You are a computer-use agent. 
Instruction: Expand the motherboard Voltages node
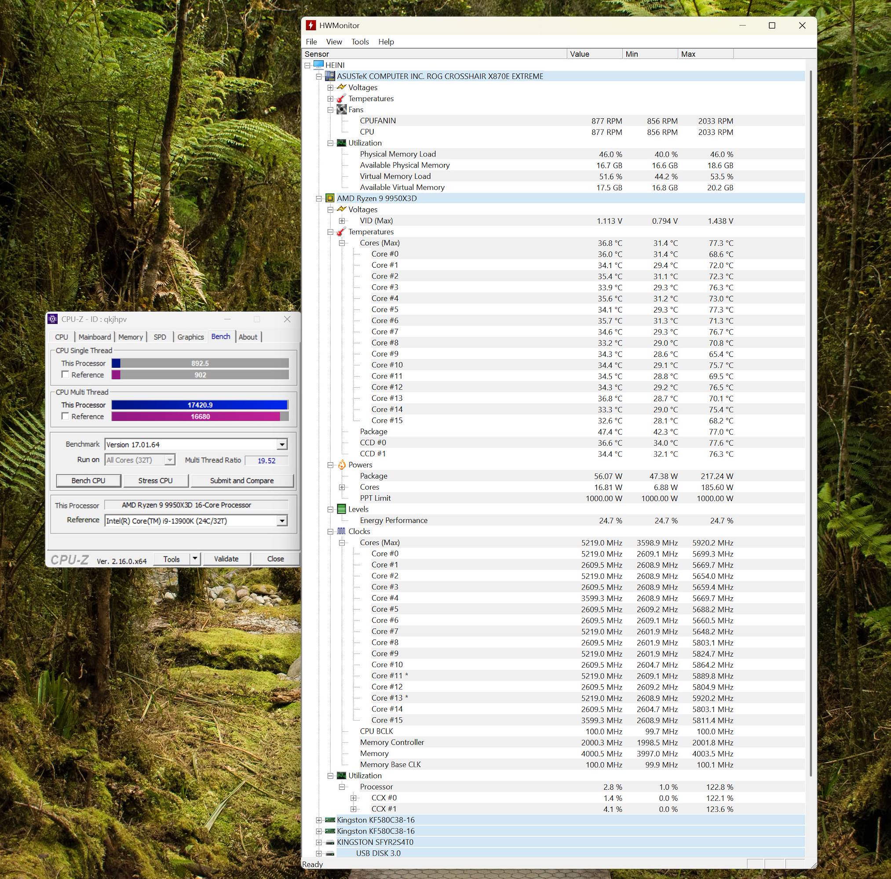tap(330, 87)
